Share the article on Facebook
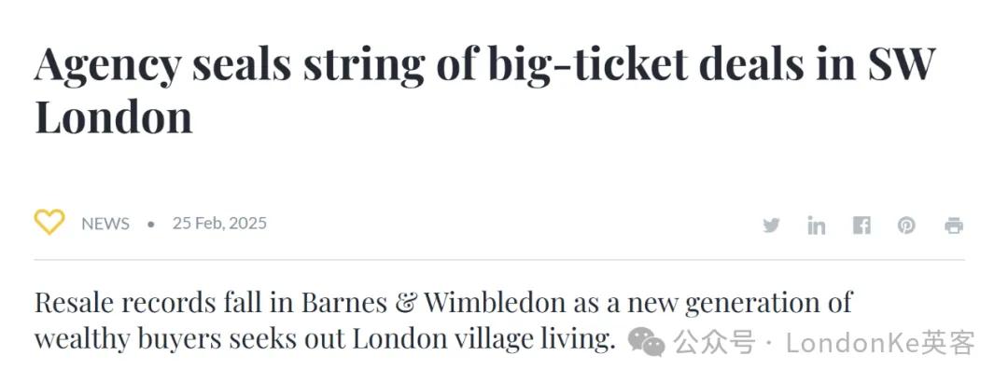This screenshot has width=1008, height=383. point(861,226)
